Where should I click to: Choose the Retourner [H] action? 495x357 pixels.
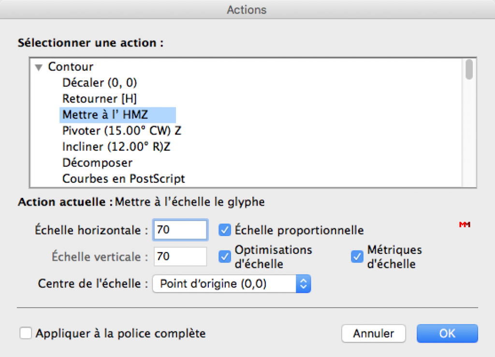point(100,99)
